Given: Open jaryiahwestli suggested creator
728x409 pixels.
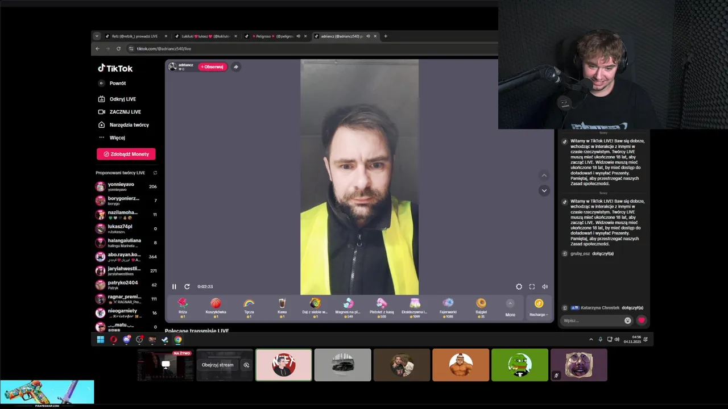Looking at the screenshot, I should point(126,270).
